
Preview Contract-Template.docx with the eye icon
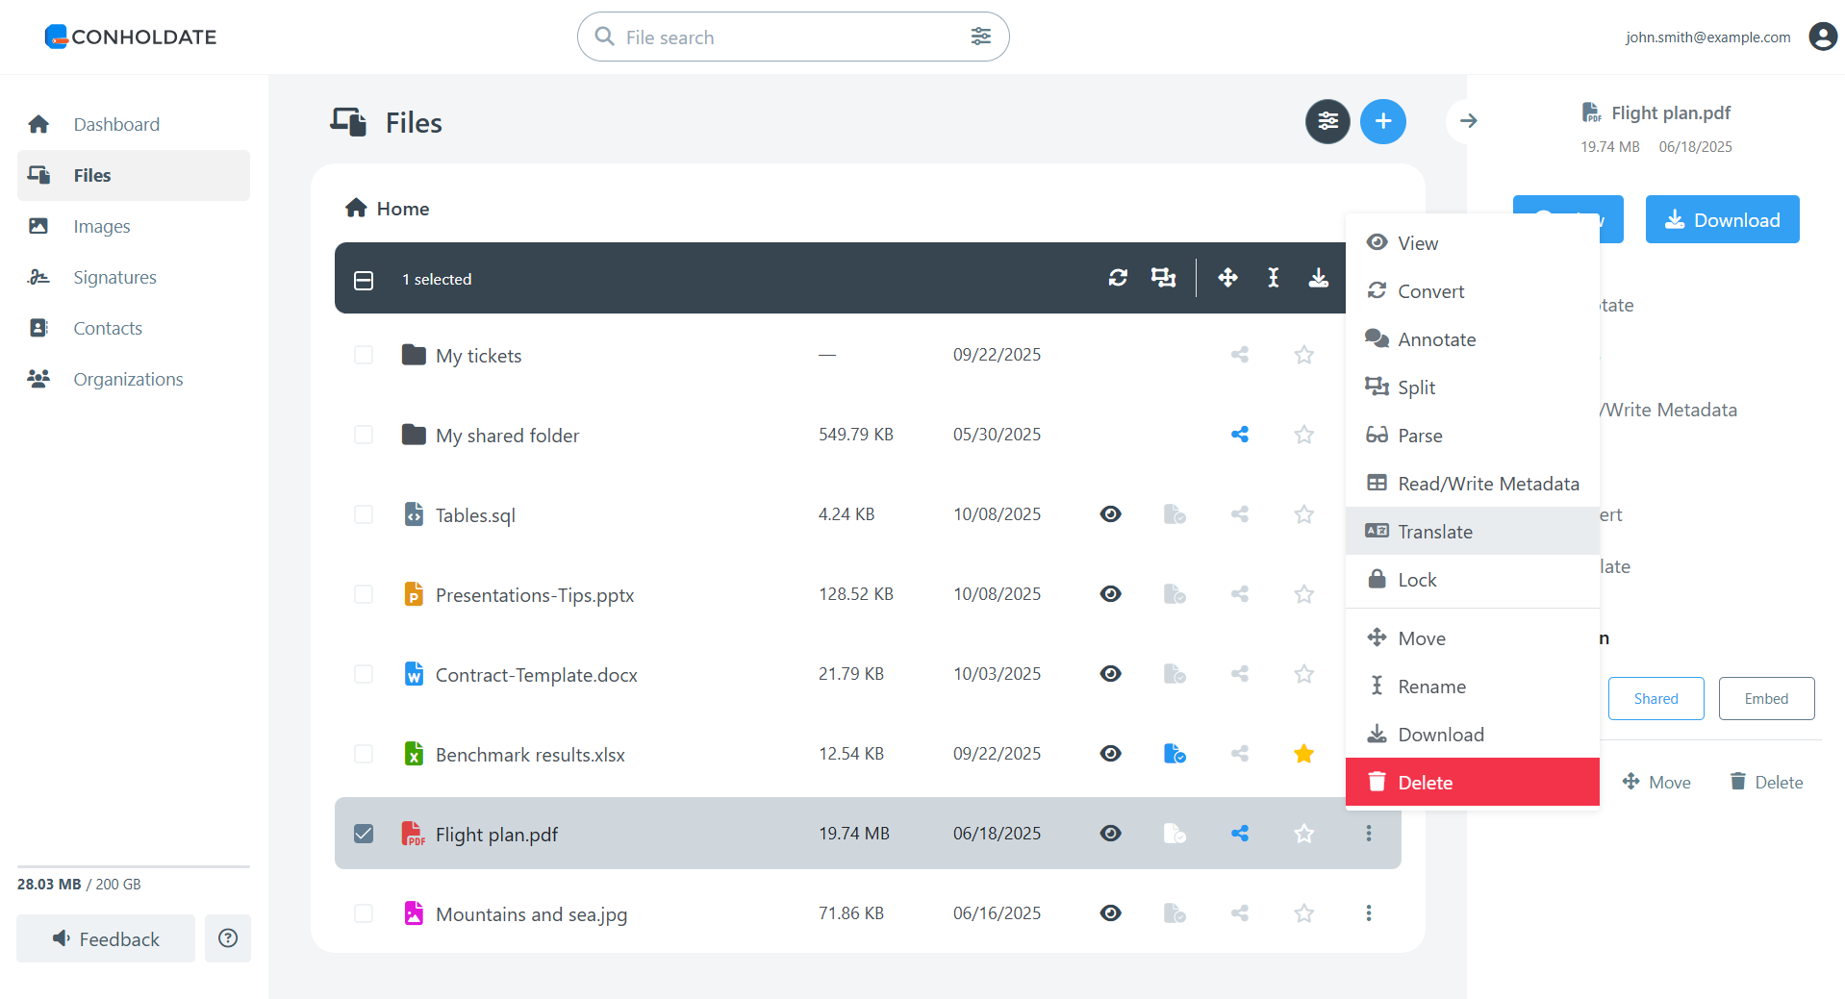[x=1110, y=674]
